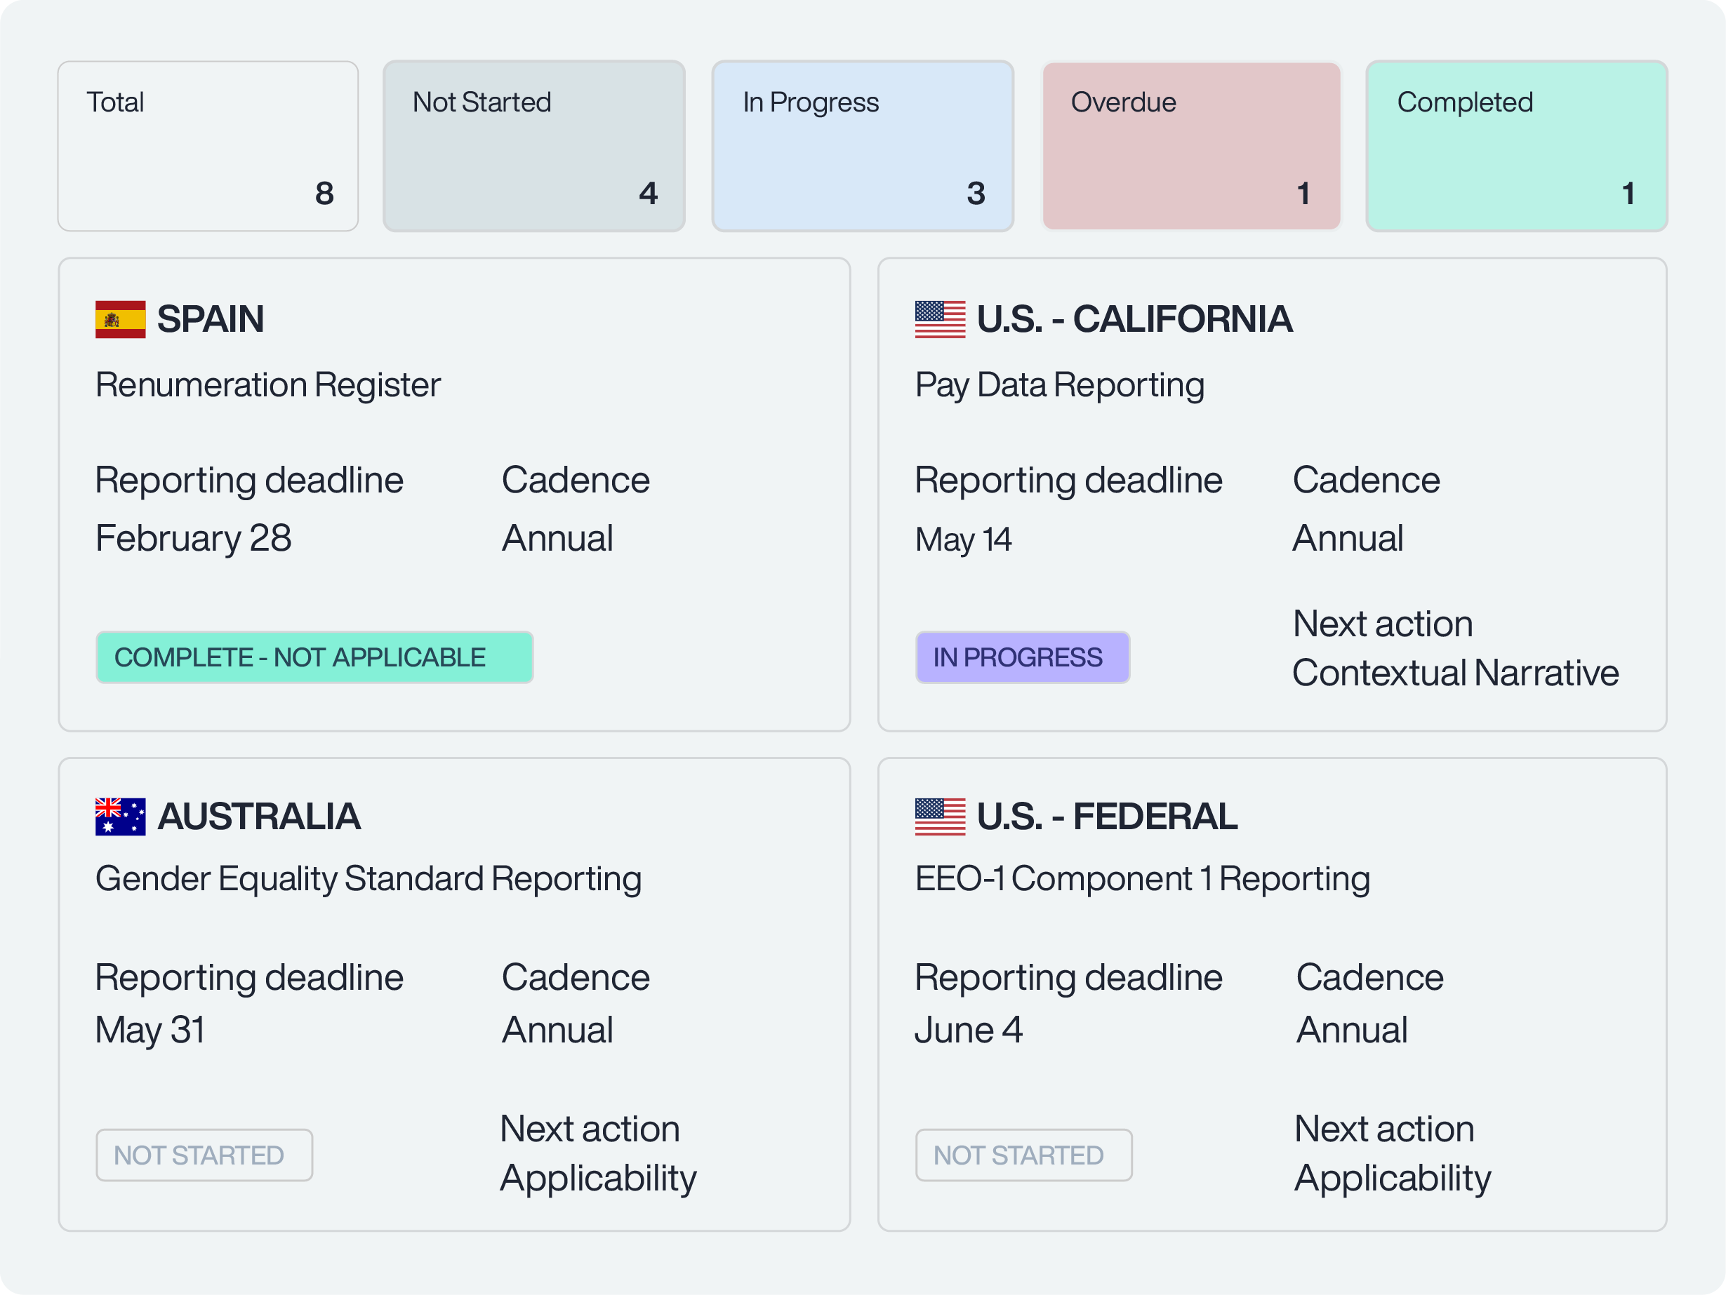Open Australia's Applicability next action
The image size is (1726, 1295).
point(598,1178)
